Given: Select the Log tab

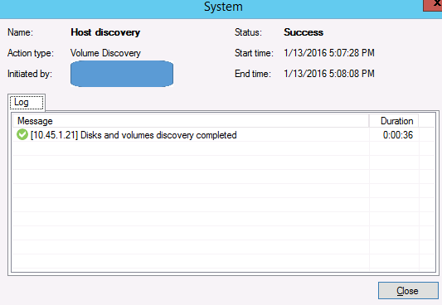Looking at the screenshot, I should 27,102.
